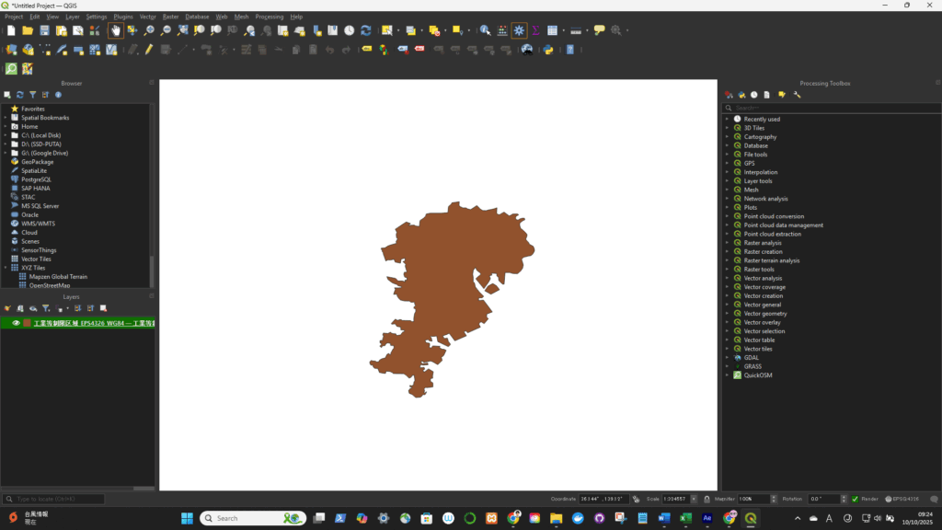The width and height of the screenshot is (942, 530).
Task: Open the Processing menu
Action: pyautogui.click(x=269, y=17)
